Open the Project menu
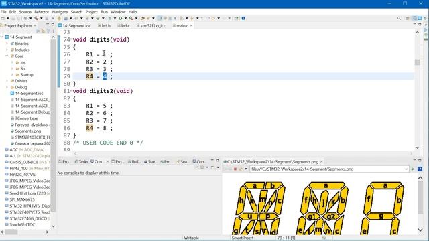 (91, 12)
